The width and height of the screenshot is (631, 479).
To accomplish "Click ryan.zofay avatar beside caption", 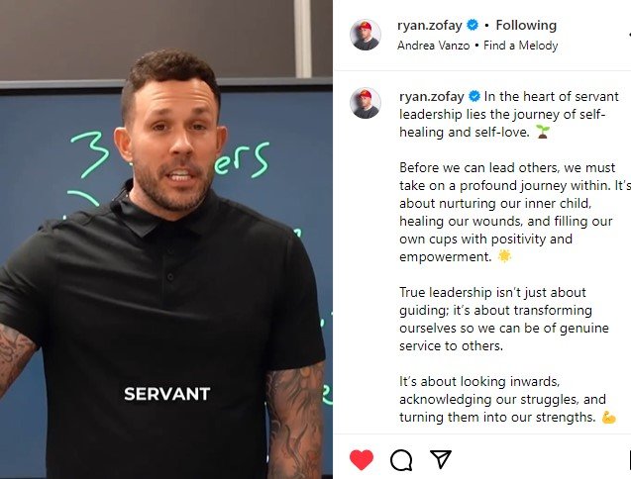I will pos(366,103).
